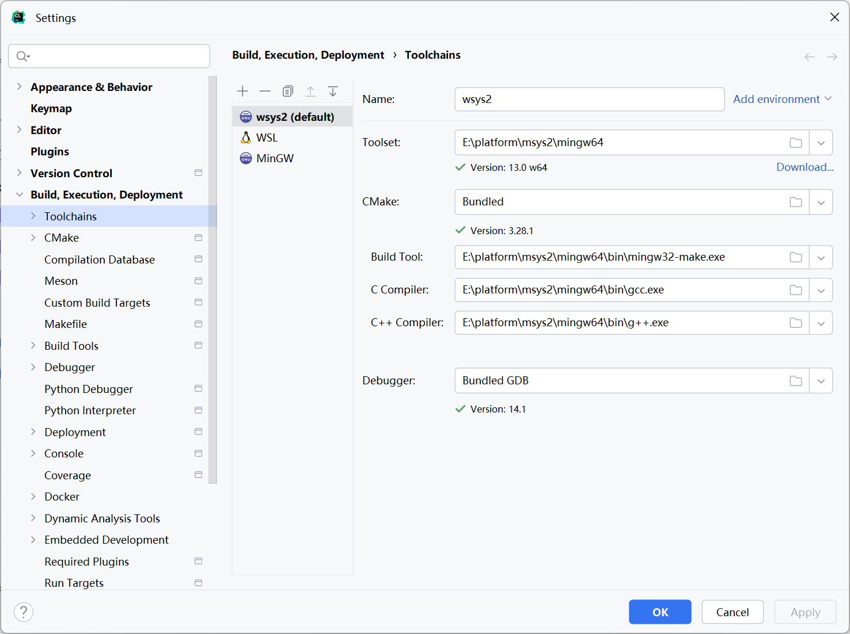This screenshot has height=634, width=850.
Task: Select the MinGW toolchain entry
Action: tap(292, 158)
